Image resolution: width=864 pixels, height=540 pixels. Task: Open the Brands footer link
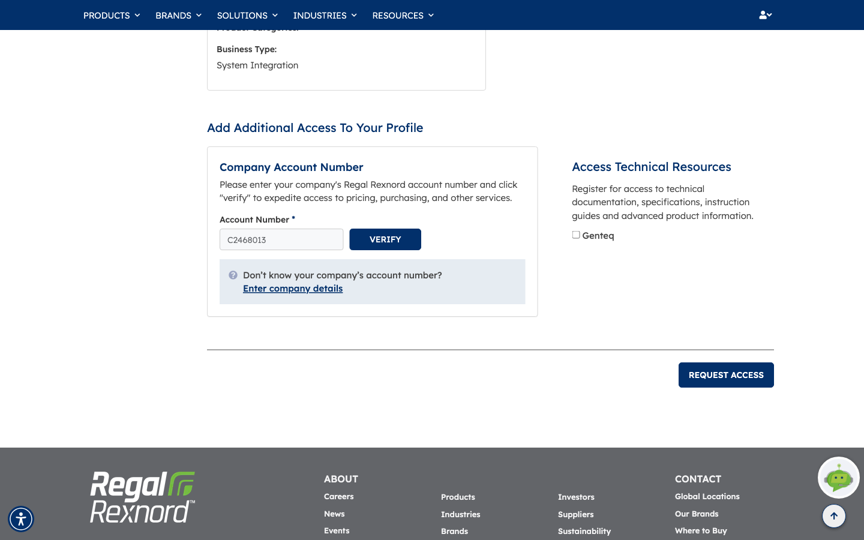tap(455, 532)
